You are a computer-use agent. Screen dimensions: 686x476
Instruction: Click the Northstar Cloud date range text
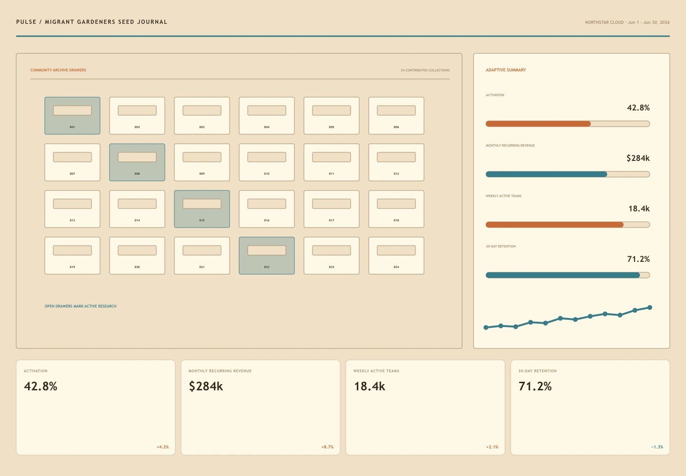627,22
